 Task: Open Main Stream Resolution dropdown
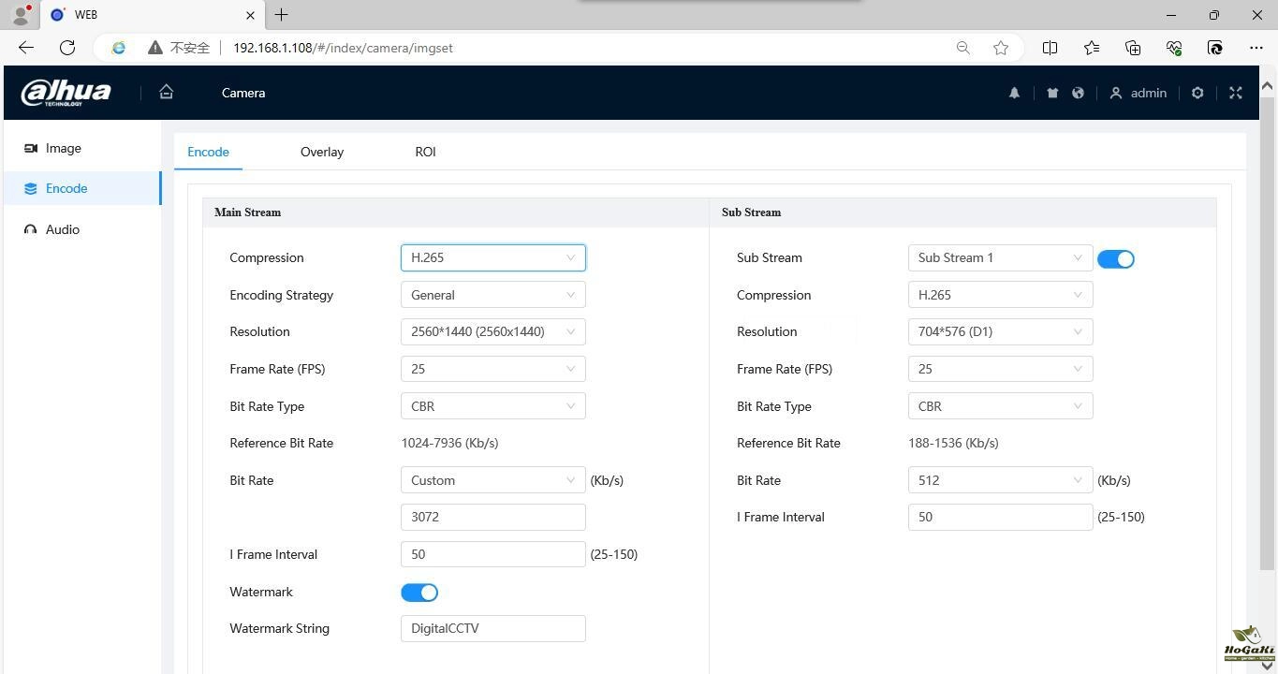point(492,331)
